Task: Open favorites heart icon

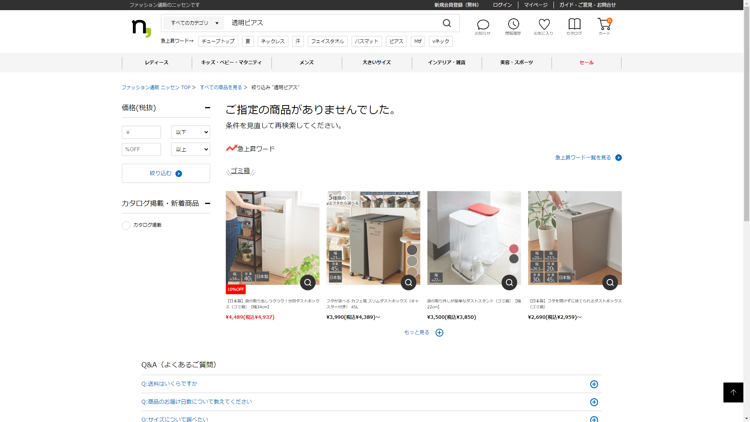Action: coord(544,24)
